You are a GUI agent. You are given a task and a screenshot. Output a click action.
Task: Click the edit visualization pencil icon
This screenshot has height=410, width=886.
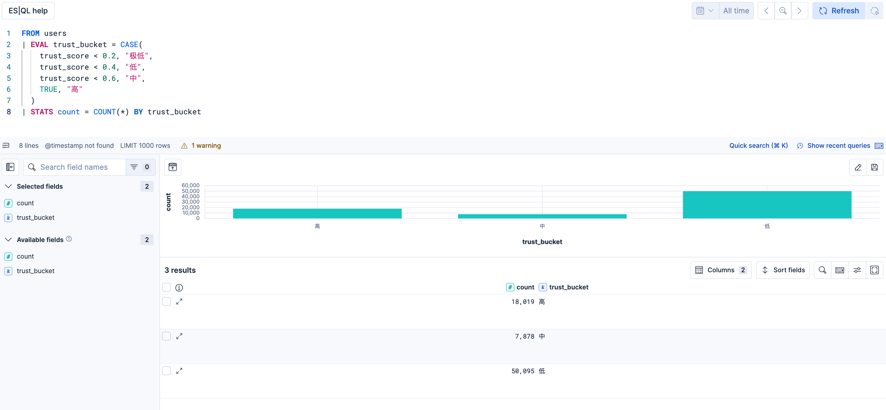(x=858, y=167)
